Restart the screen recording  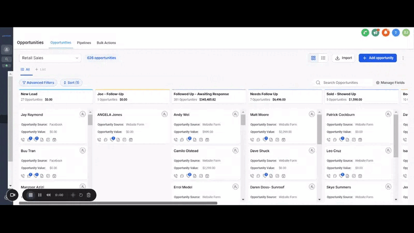click(x=81, y=195)
